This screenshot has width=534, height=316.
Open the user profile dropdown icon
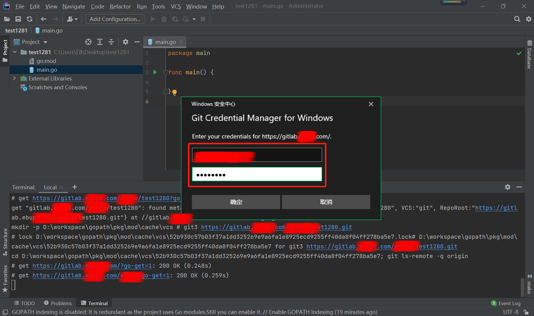tap(72, 19)
